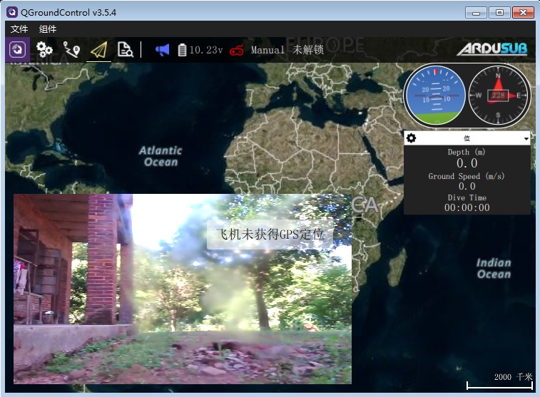Expand the instrument panel page dropdown
Viewport: 540px width, 397px height.
(x=526, y=139)
